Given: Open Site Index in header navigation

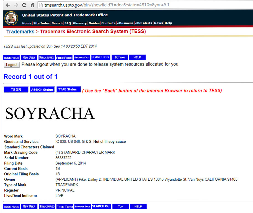Looking at the screenshot, I should click(42, 23).
